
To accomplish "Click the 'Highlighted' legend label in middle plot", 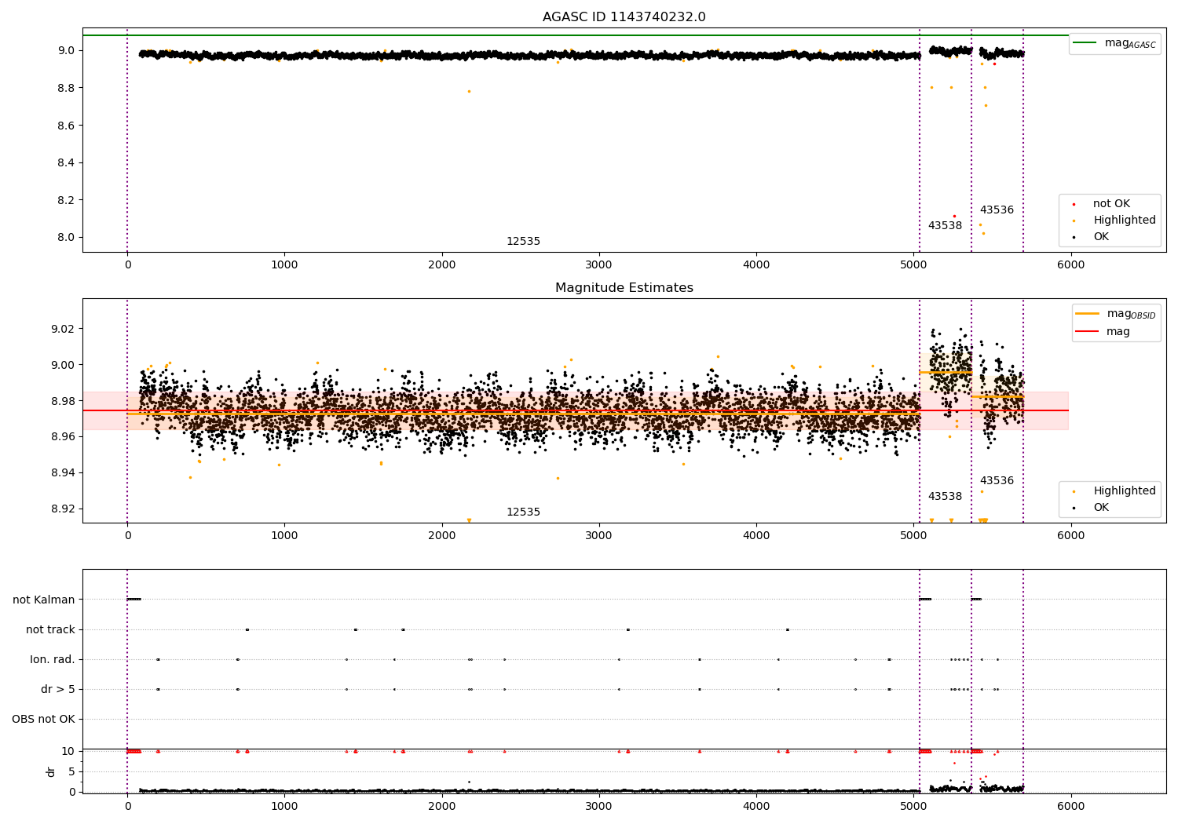I will pos(1125,491).
